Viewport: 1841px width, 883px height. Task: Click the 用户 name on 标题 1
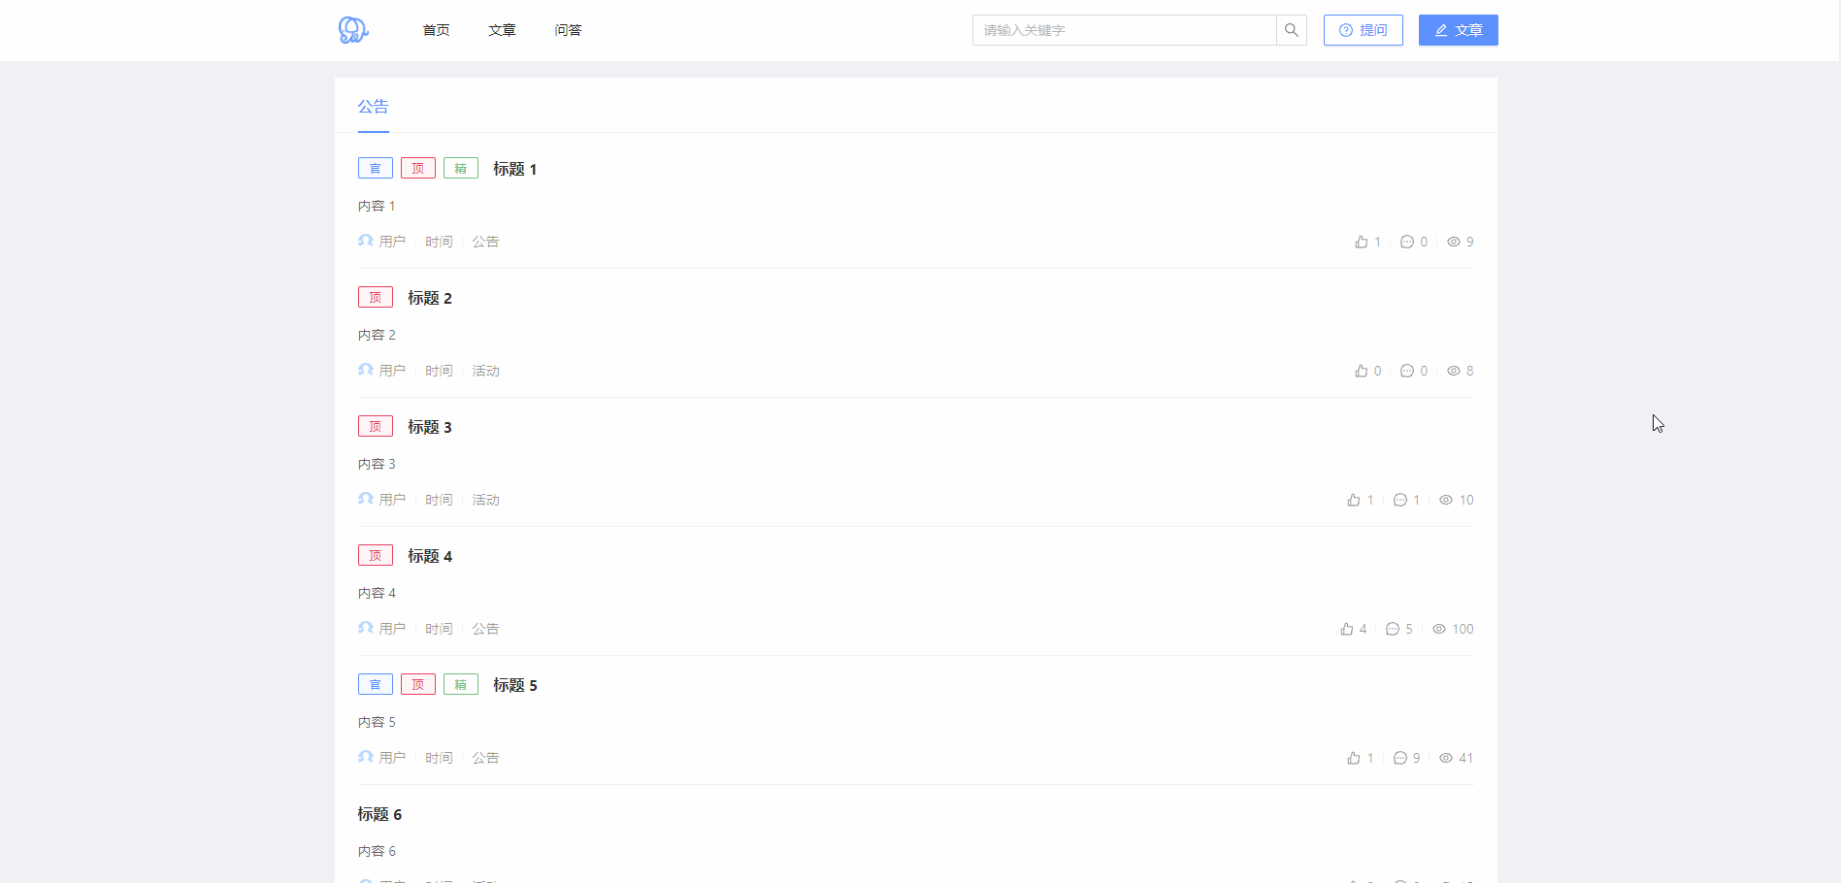[392, 242]
